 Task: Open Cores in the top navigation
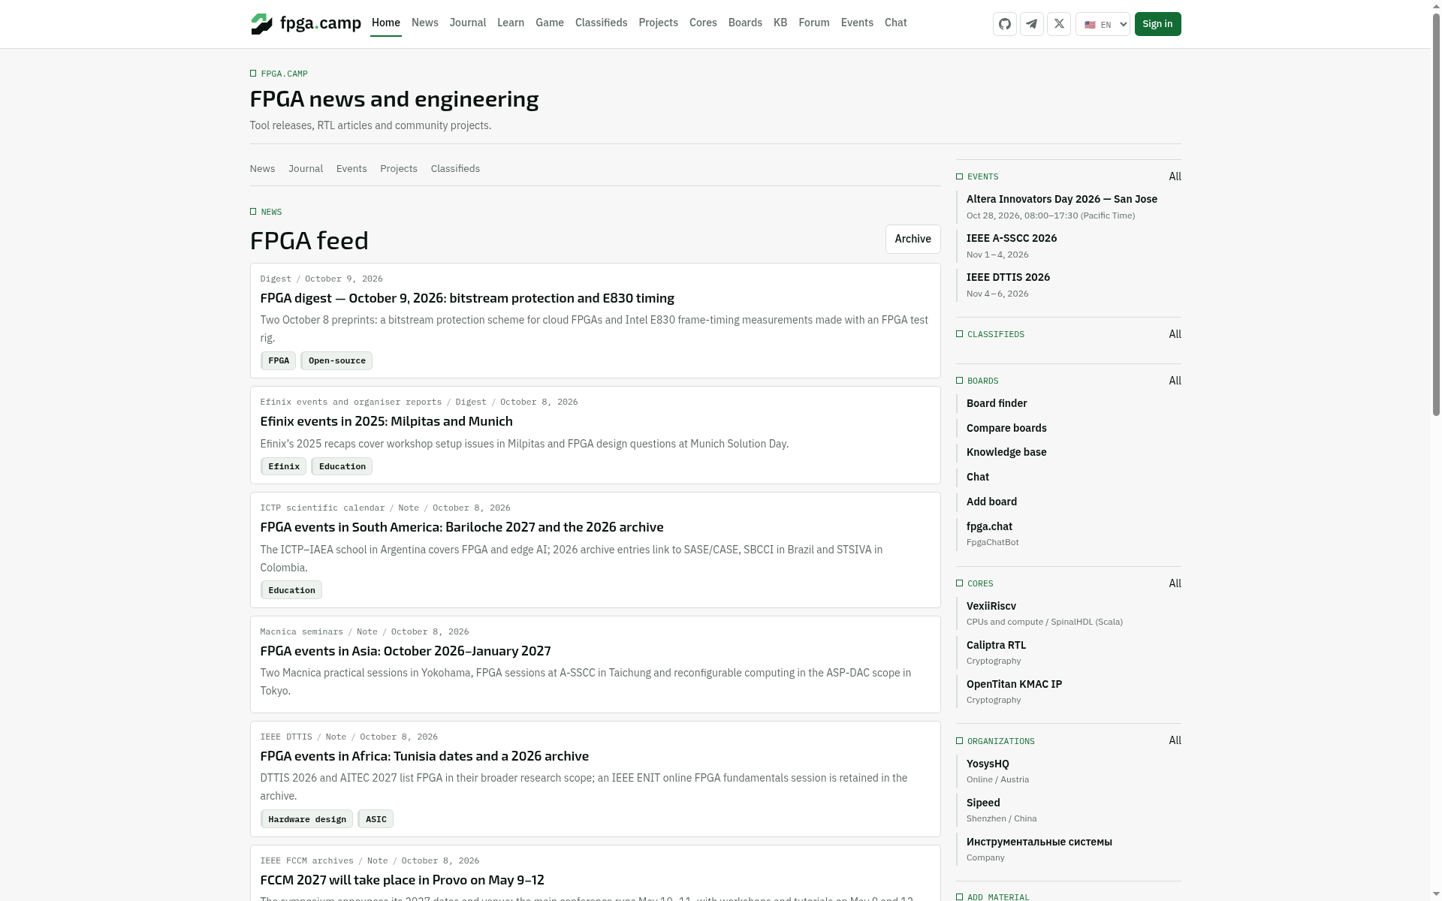tap(703, 23)
